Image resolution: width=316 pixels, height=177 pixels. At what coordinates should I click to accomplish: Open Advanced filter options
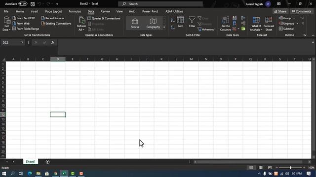(x=206, y=29)
